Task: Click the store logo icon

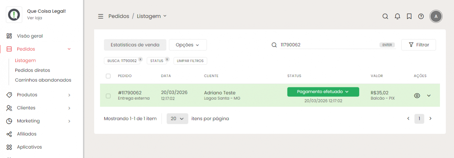Action: point(14,15)
